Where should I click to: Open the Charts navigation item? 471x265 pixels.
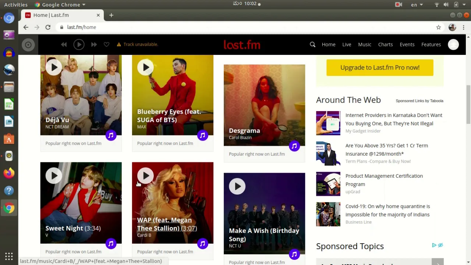click(385, 45)
